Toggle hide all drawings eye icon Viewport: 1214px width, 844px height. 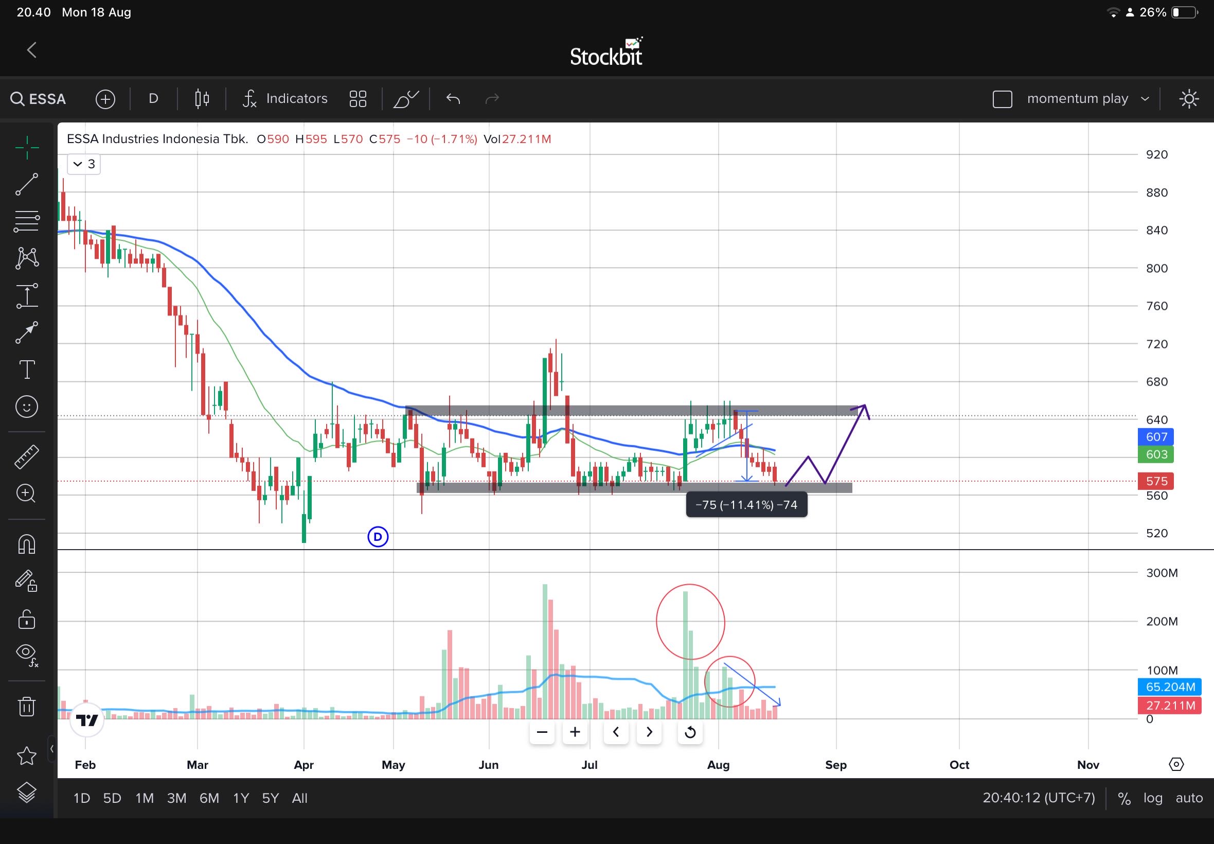tap(26, 655)
